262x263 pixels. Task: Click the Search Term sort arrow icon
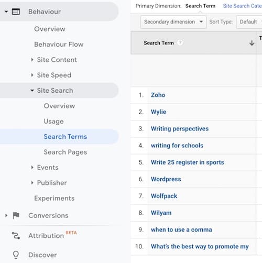[252, 43]
